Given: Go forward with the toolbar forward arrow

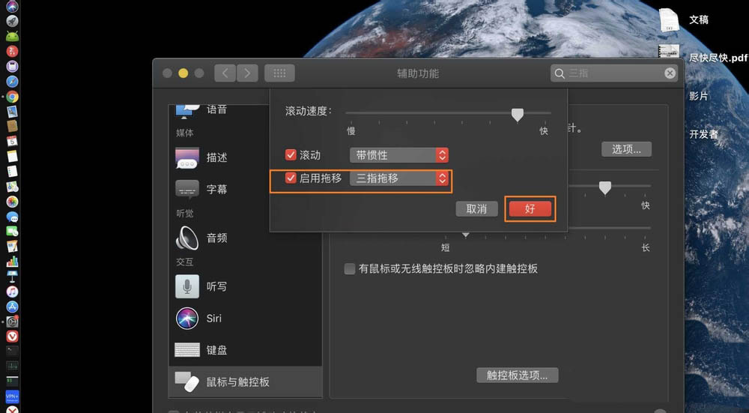Looking at the screenshot, I should (247, 73).
